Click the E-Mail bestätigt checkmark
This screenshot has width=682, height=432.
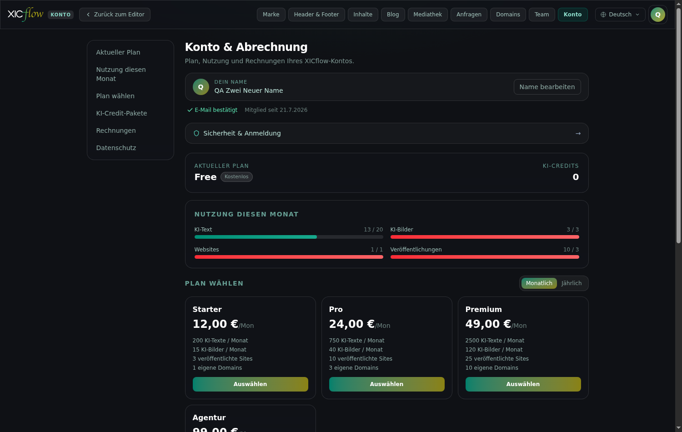pyautogui.click(x=190, y=110)
